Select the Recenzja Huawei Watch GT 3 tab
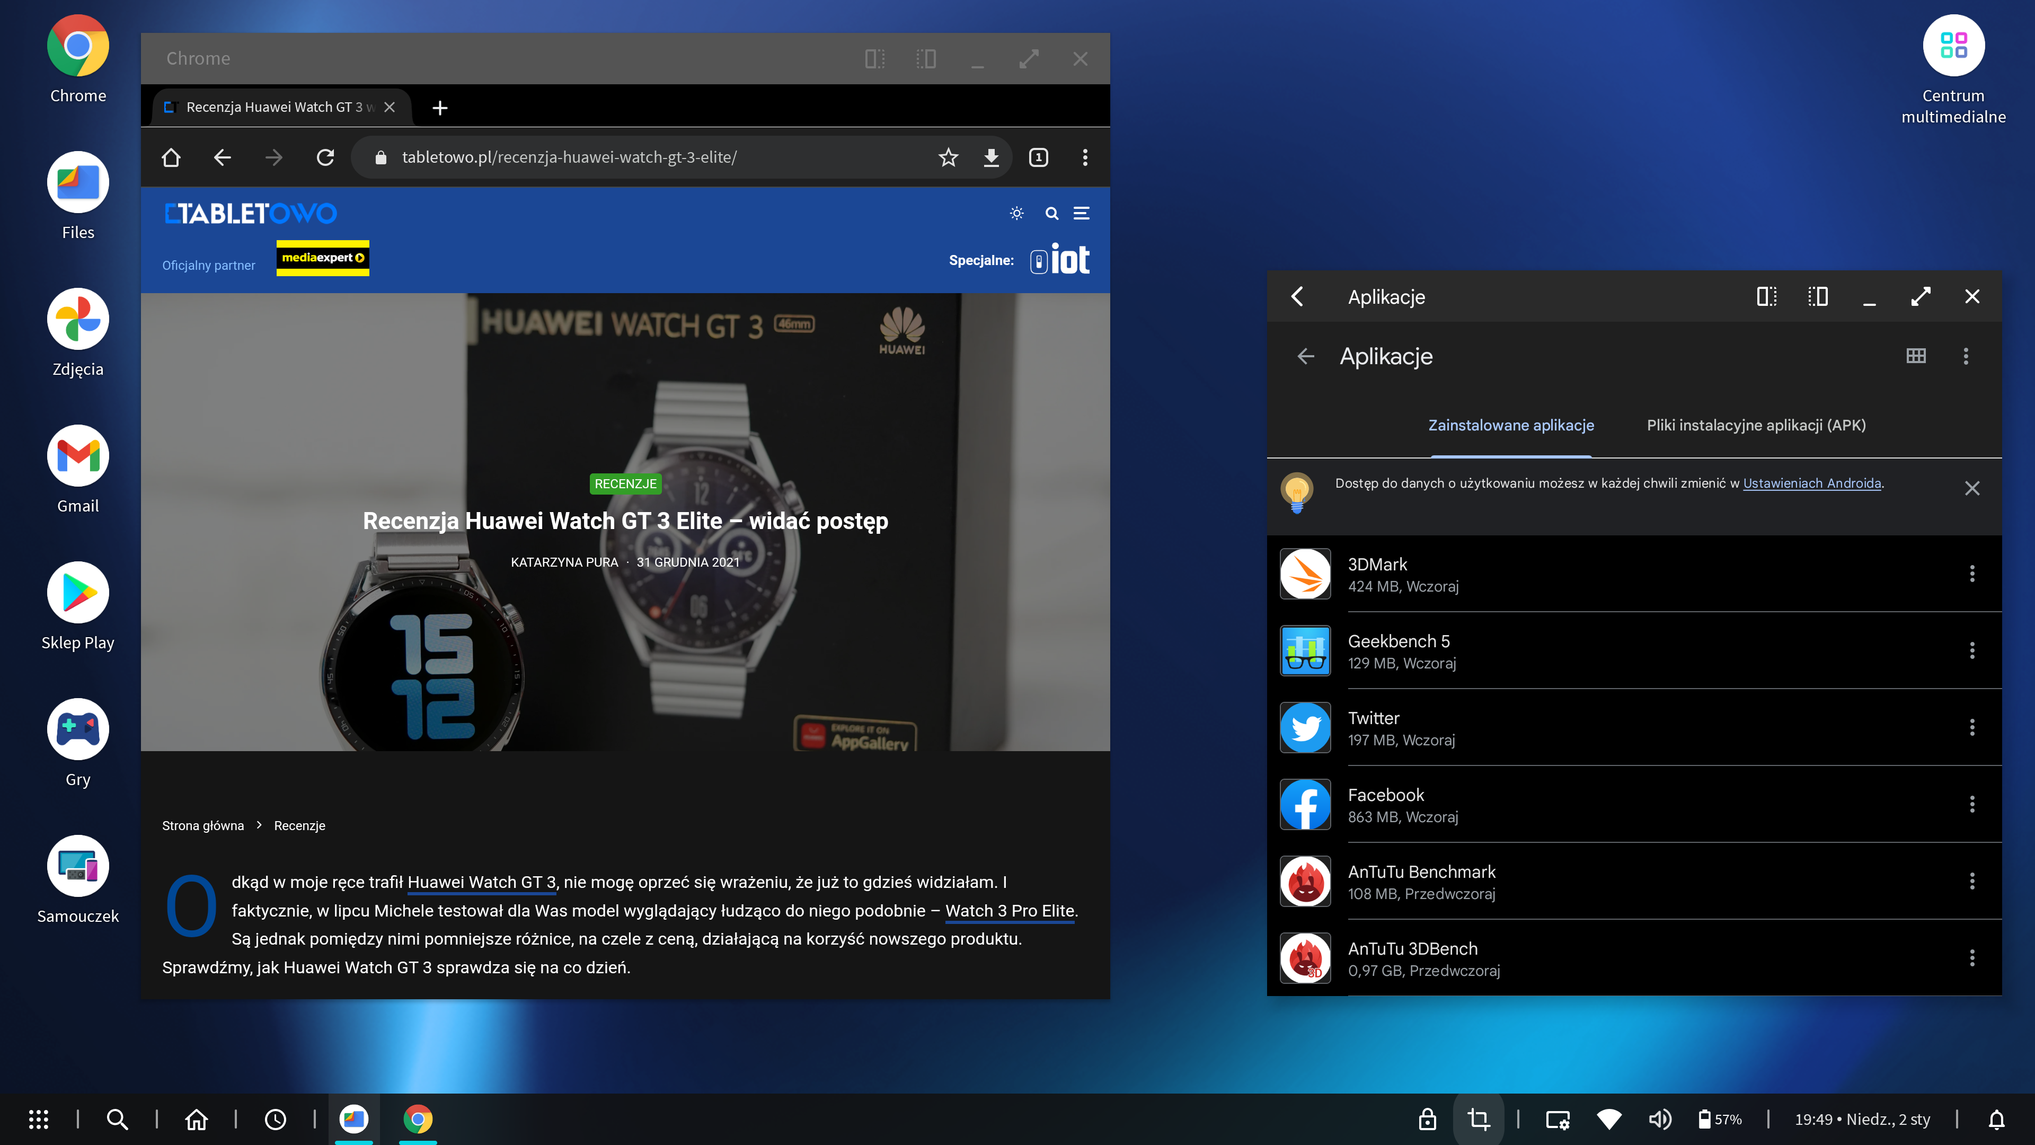The height and width of the screenshot is (1145, 2035). pyautogui.click(x=280, y=107)
